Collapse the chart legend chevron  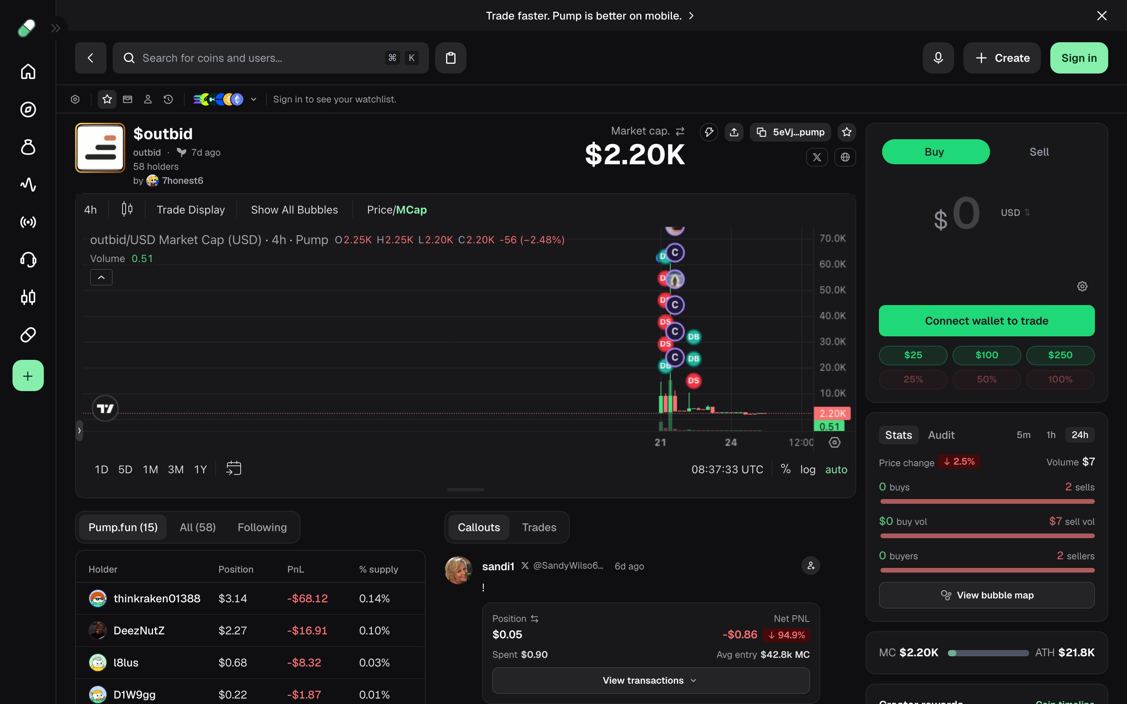[x=101, y=278]
